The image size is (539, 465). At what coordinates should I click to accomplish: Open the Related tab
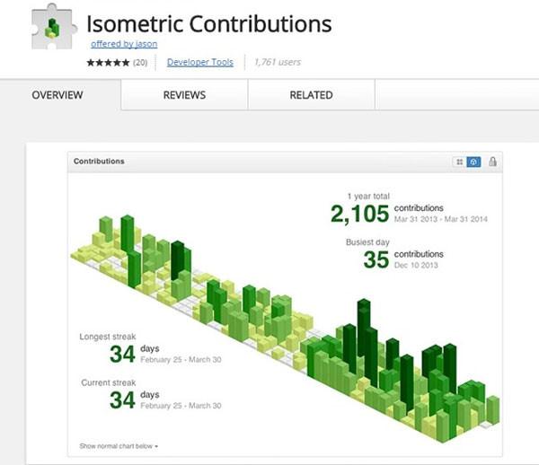pos(311,95)
